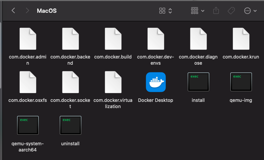Select the com.docker.admin file icon
This screenshot has width=264, height=160.
[x=28, y=39]
